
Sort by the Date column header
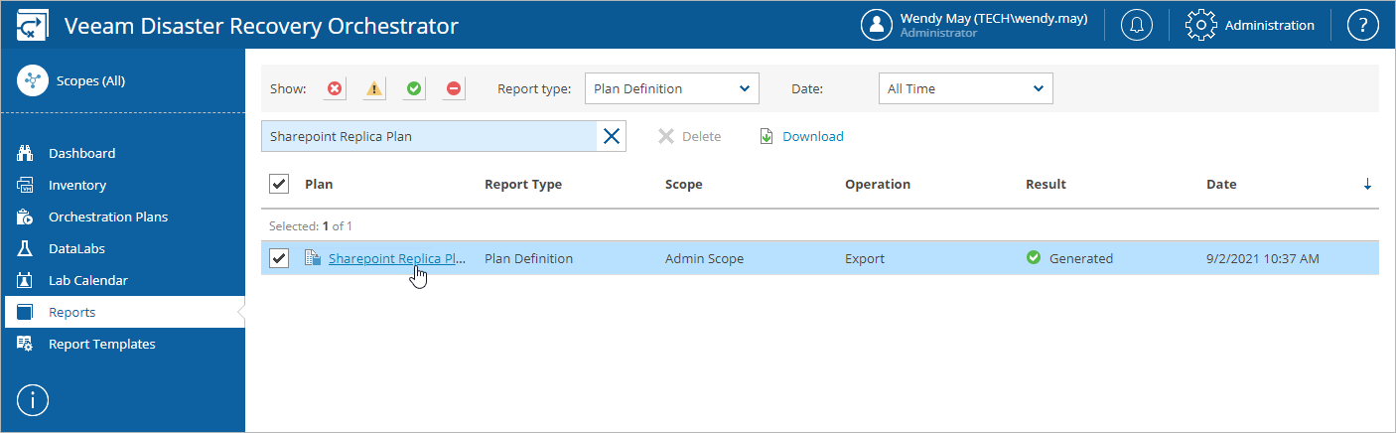tap(1221, 184)
